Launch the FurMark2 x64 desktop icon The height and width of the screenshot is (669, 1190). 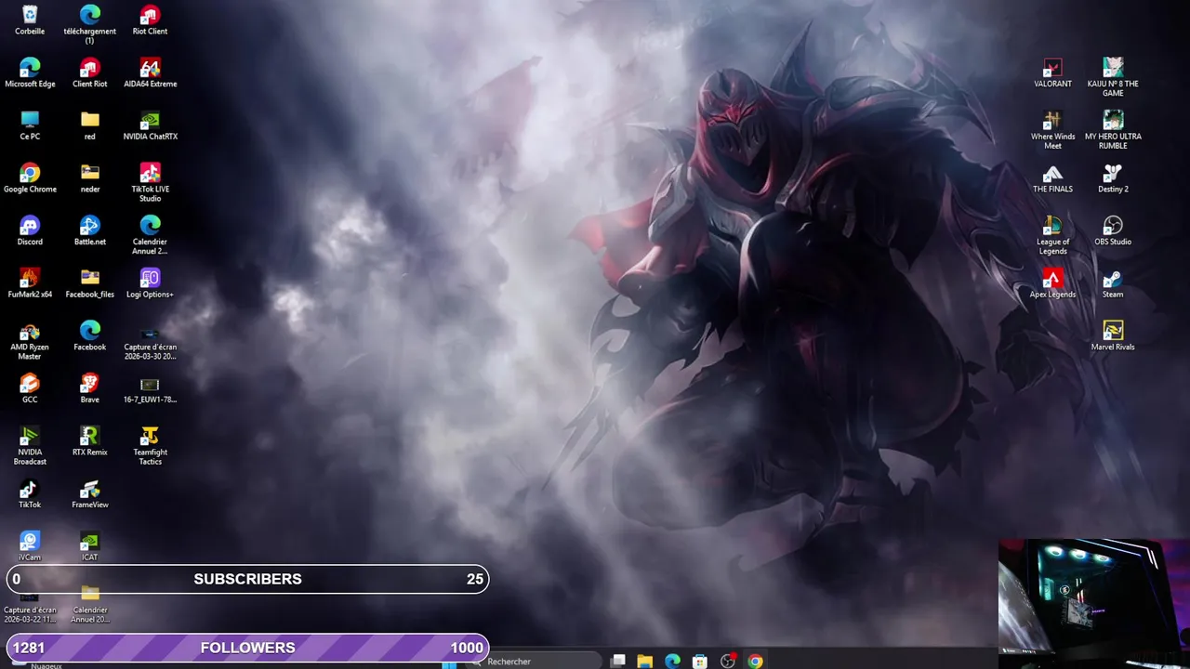coord(30,278)
